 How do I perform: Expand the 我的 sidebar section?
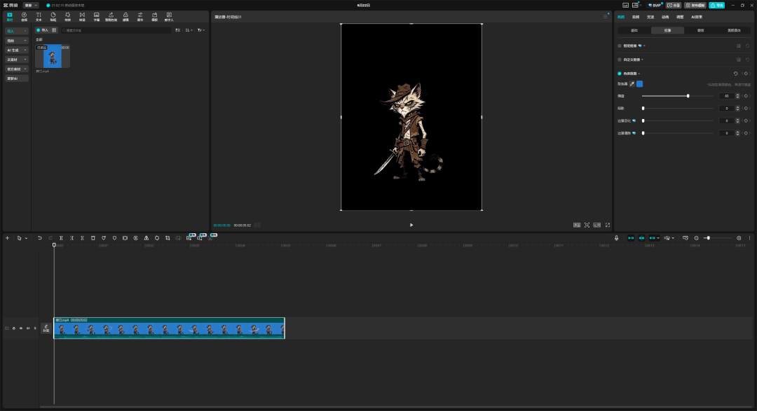click(x=17, y=41)
